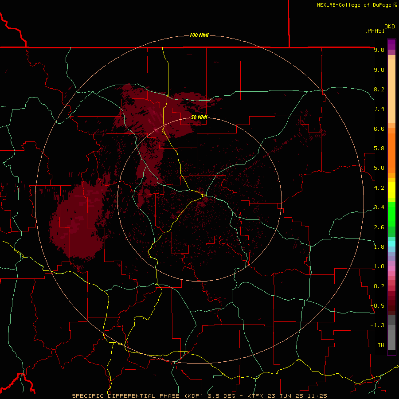Click the 0.2 legend value

click(x=379, y=286)
